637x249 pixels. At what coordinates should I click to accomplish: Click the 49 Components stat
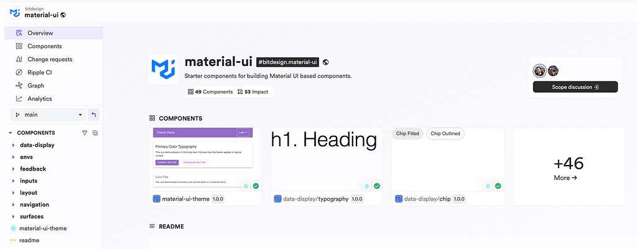210,92
